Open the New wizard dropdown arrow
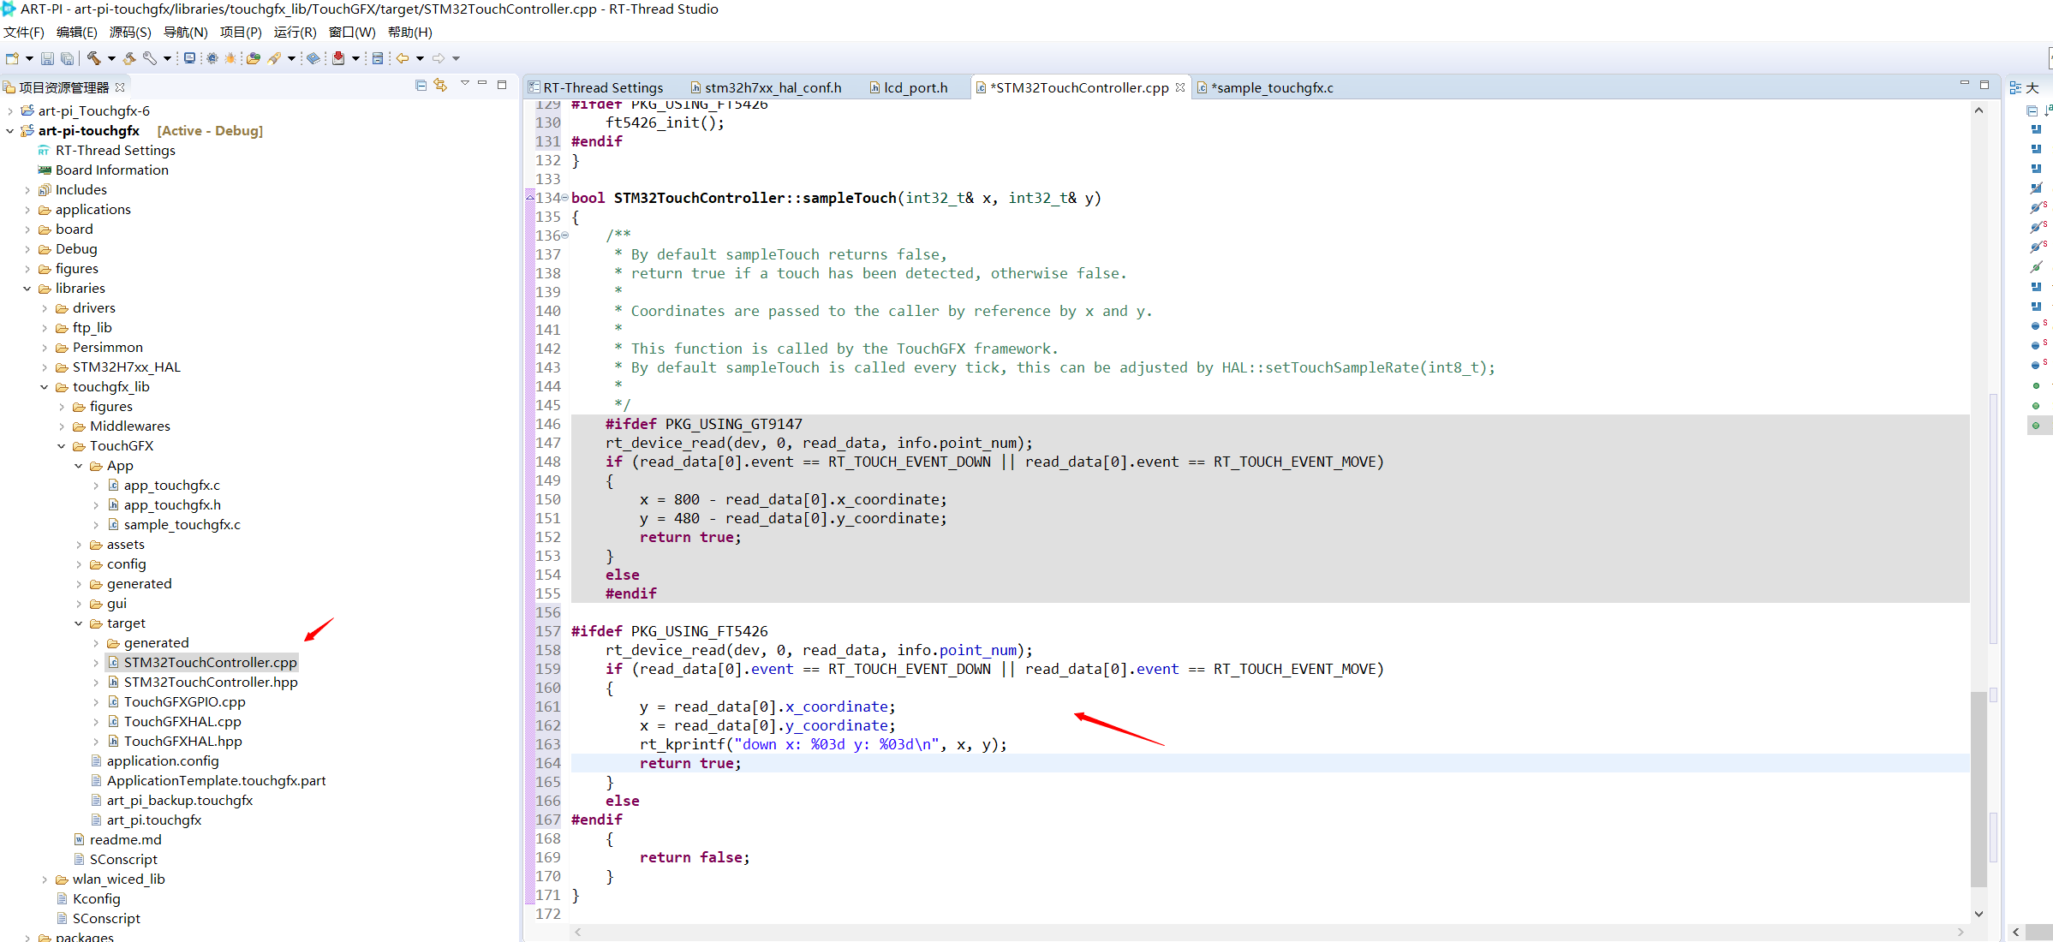This screenshot has height=942, width=2053. [29, 58]
